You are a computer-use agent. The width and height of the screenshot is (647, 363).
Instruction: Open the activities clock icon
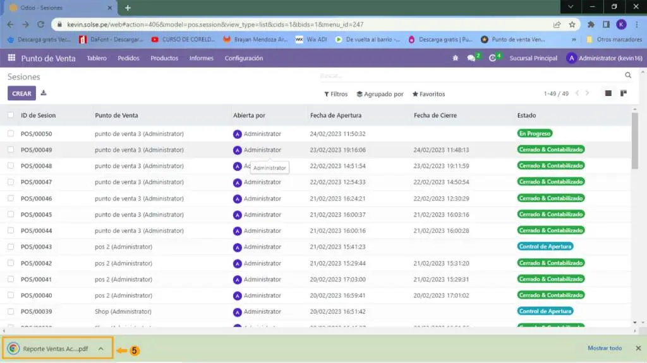tap(493, 58)
